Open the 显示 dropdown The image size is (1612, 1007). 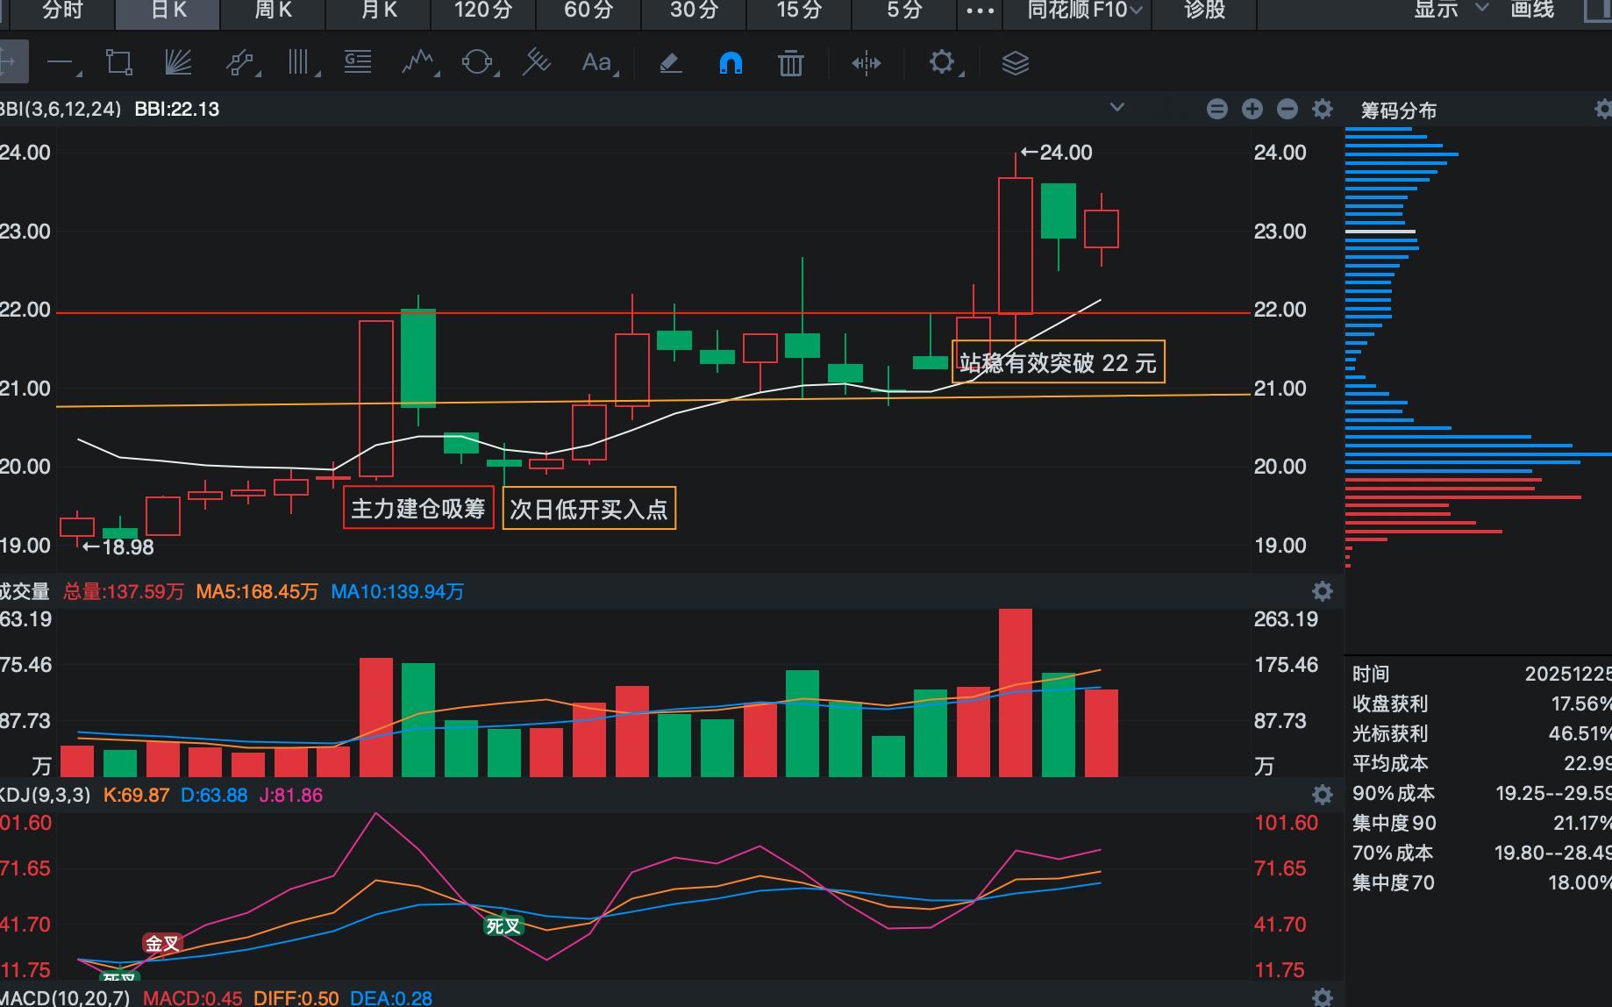coord(1452,11)
